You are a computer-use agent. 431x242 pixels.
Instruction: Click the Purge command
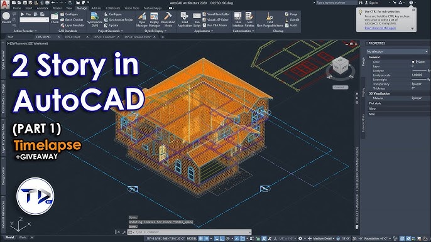(291, 14)
